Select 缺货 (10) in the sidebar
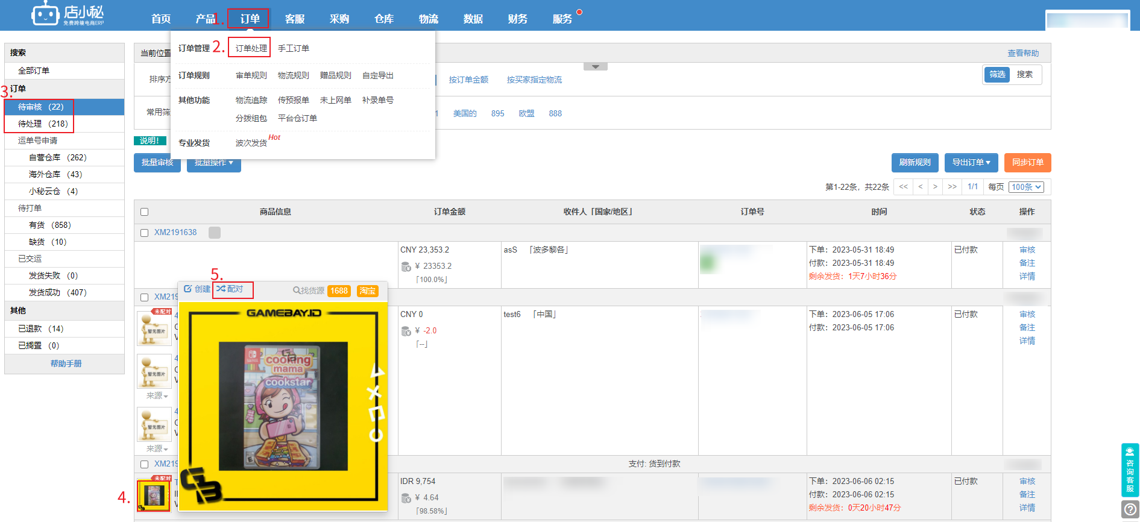The height and width of the screenshot is (522, 1140). pos(48,242)
